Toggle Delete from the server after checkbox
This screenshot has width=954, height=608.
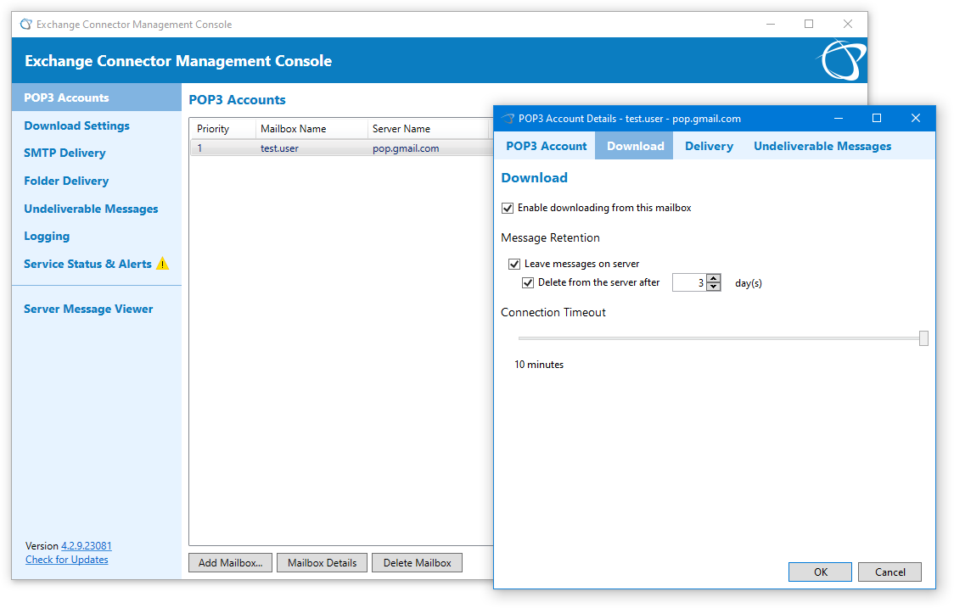click(528, 282)
